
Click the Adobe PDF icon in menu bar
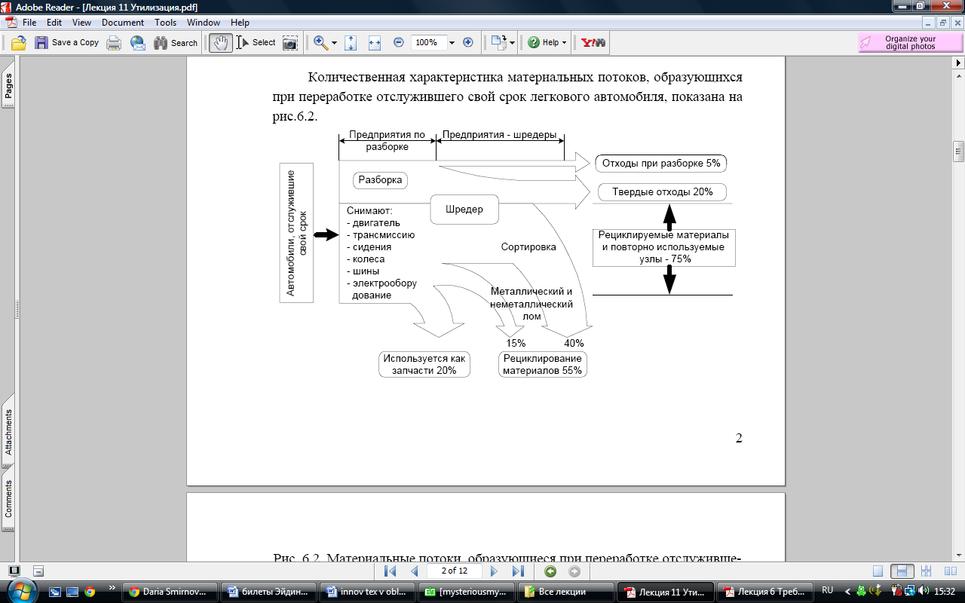[11, 23]
